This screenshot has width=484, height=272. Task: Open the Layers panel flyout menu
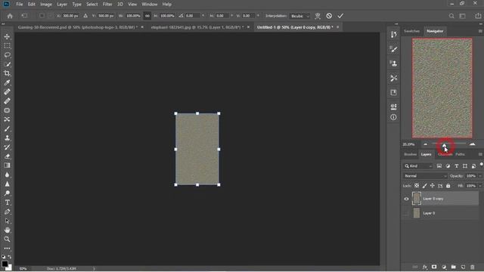tap(480, 154)
